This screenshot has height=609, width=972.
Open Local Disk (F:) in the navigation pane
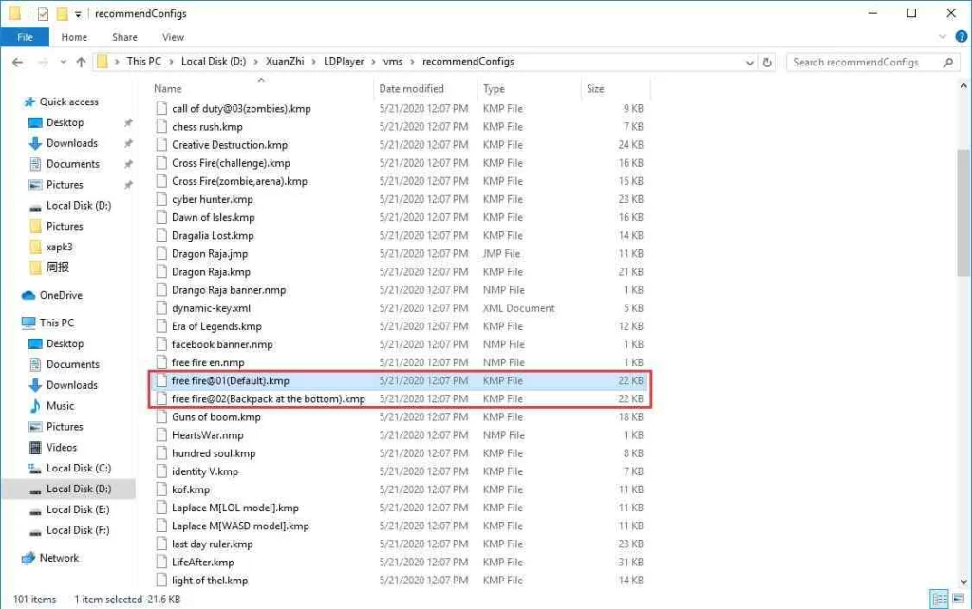click(x=78, y=530)
